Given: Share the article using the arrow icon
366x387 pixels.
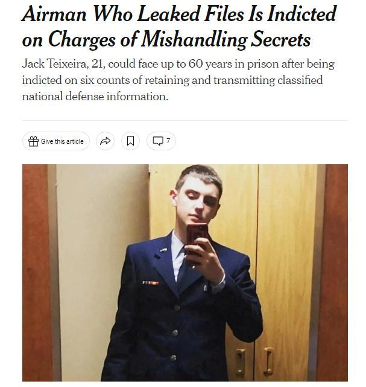Looking at the screenshot, I should pos(105,141).
